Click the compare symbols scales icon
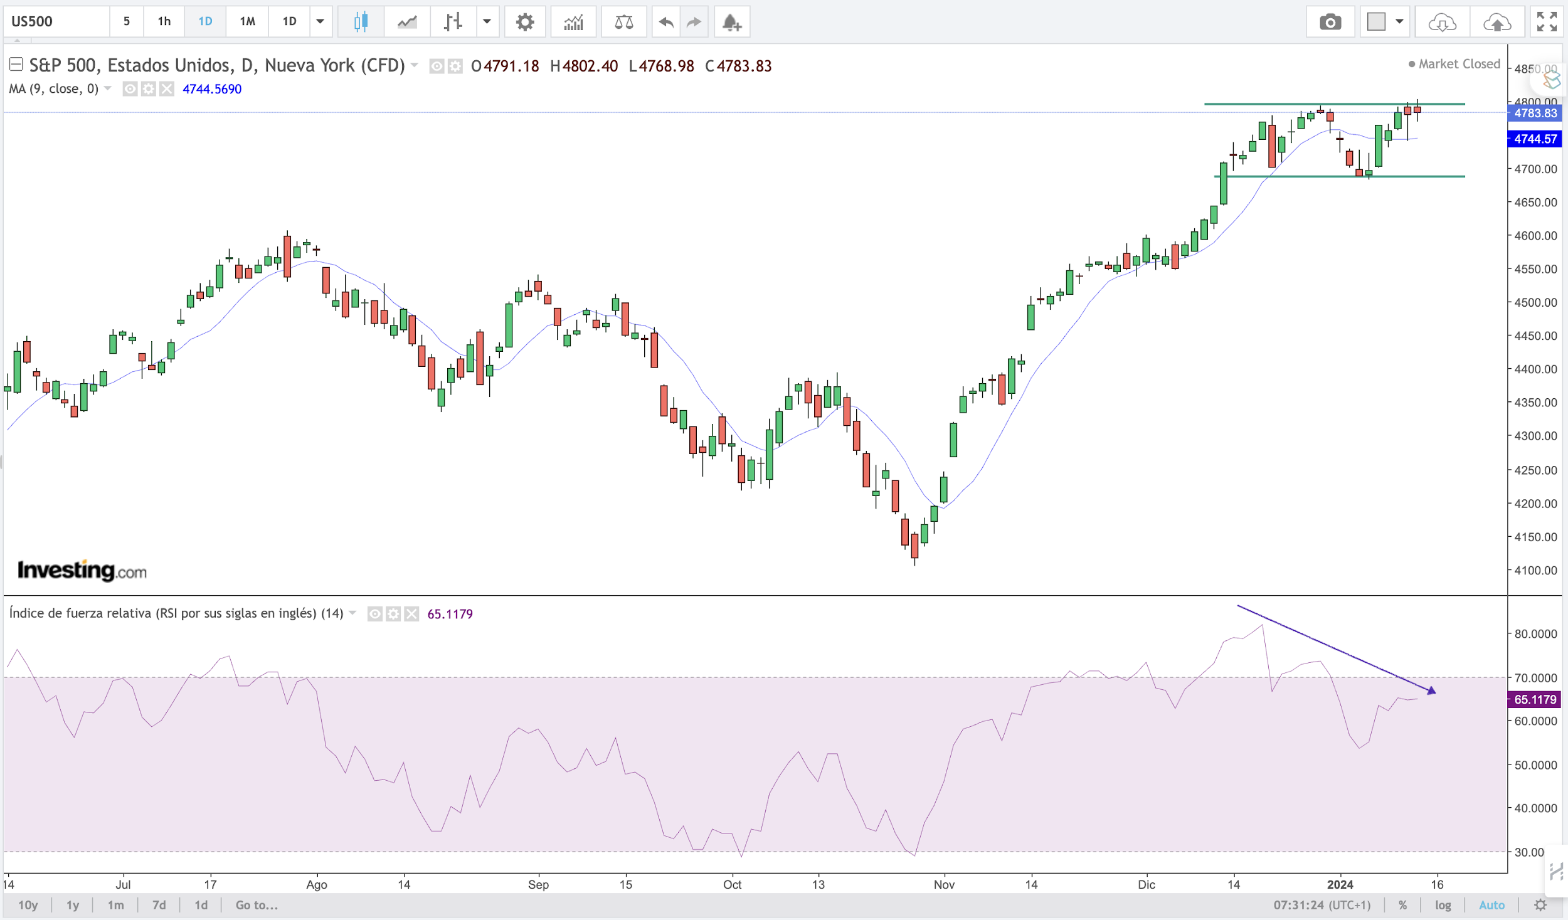Screen dimensions: 1568x920 click(x=623, y=22)
